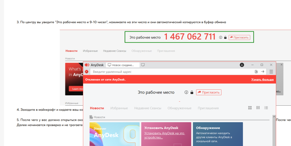
Task: Click Пригласить button in the front AnyDesk window
Action: [209, 92]
